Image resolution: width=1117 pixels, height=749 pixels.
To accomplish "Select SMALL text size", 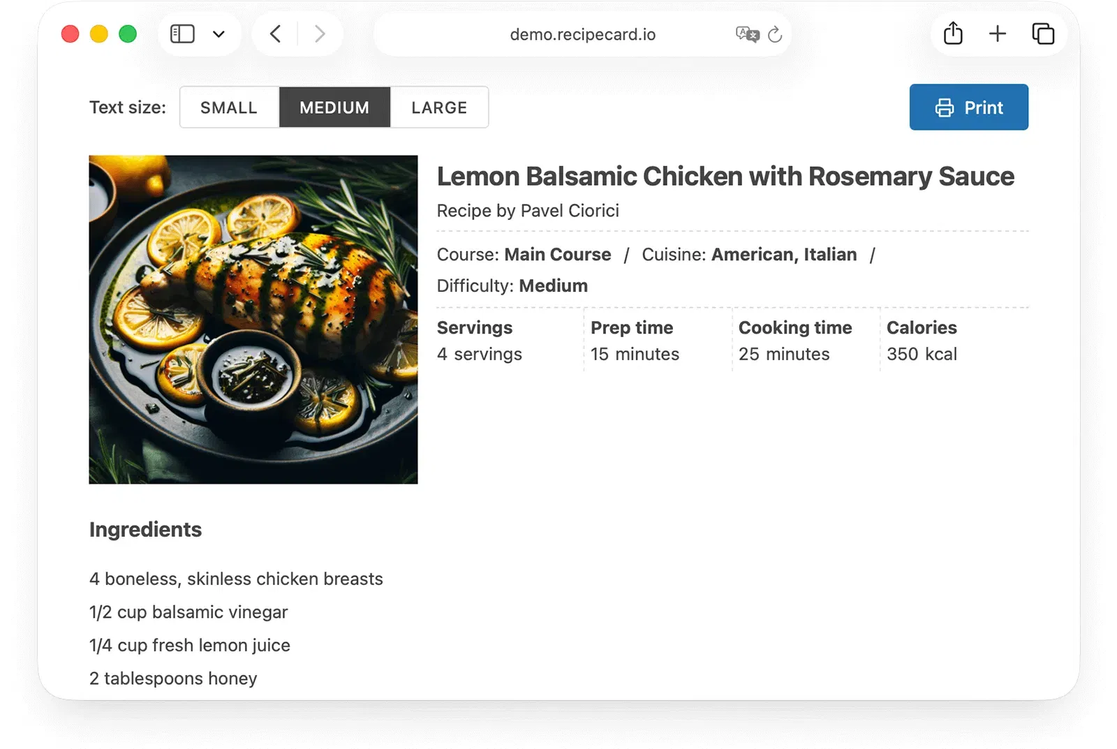I will 229,107.
